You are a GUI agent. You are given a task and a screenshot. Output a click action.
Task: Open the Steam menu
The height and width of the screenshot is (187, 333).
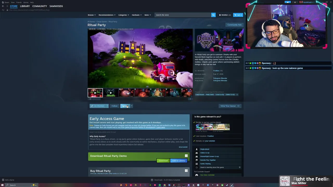(7, 2)
